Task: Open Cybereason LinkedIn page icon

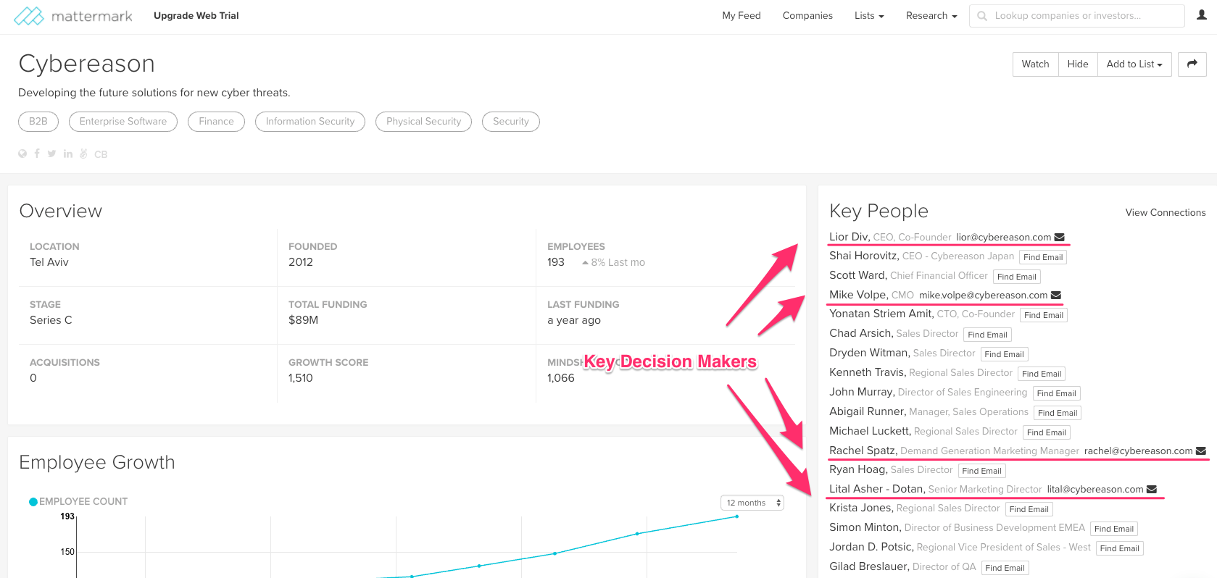Action: (x=68, y=154)
